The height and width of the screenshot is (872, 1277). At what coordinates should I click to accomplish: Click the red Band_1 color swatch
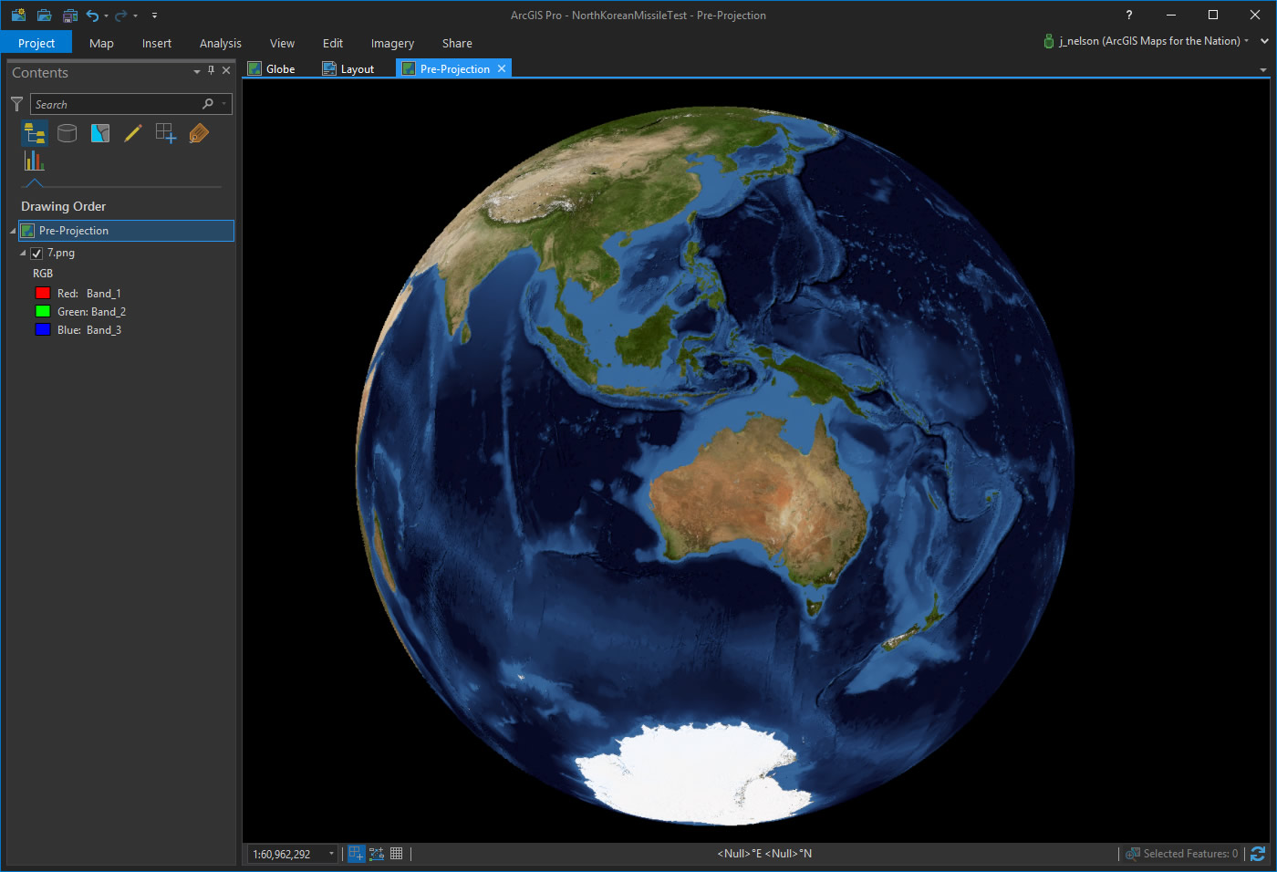pos(42,294)
